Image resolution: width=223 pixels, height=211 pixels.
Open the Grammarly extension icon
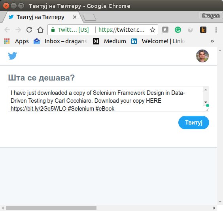pos(178,30)
